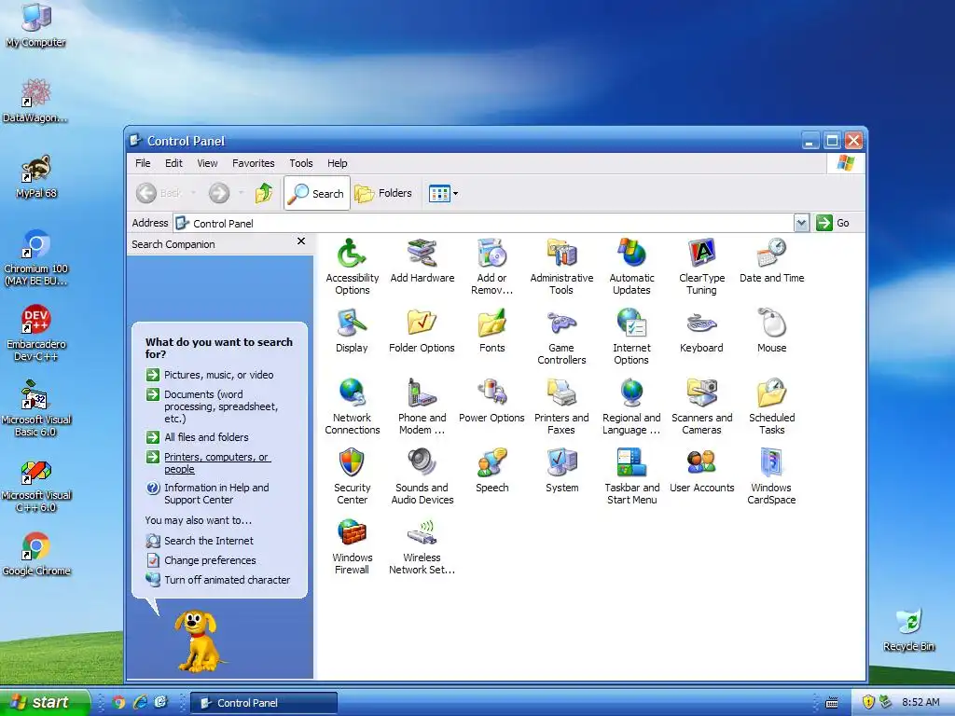The width and height of the screenshot is (955, 716).
Task: Click the animated dog search character
Action: tap(198, 641)
